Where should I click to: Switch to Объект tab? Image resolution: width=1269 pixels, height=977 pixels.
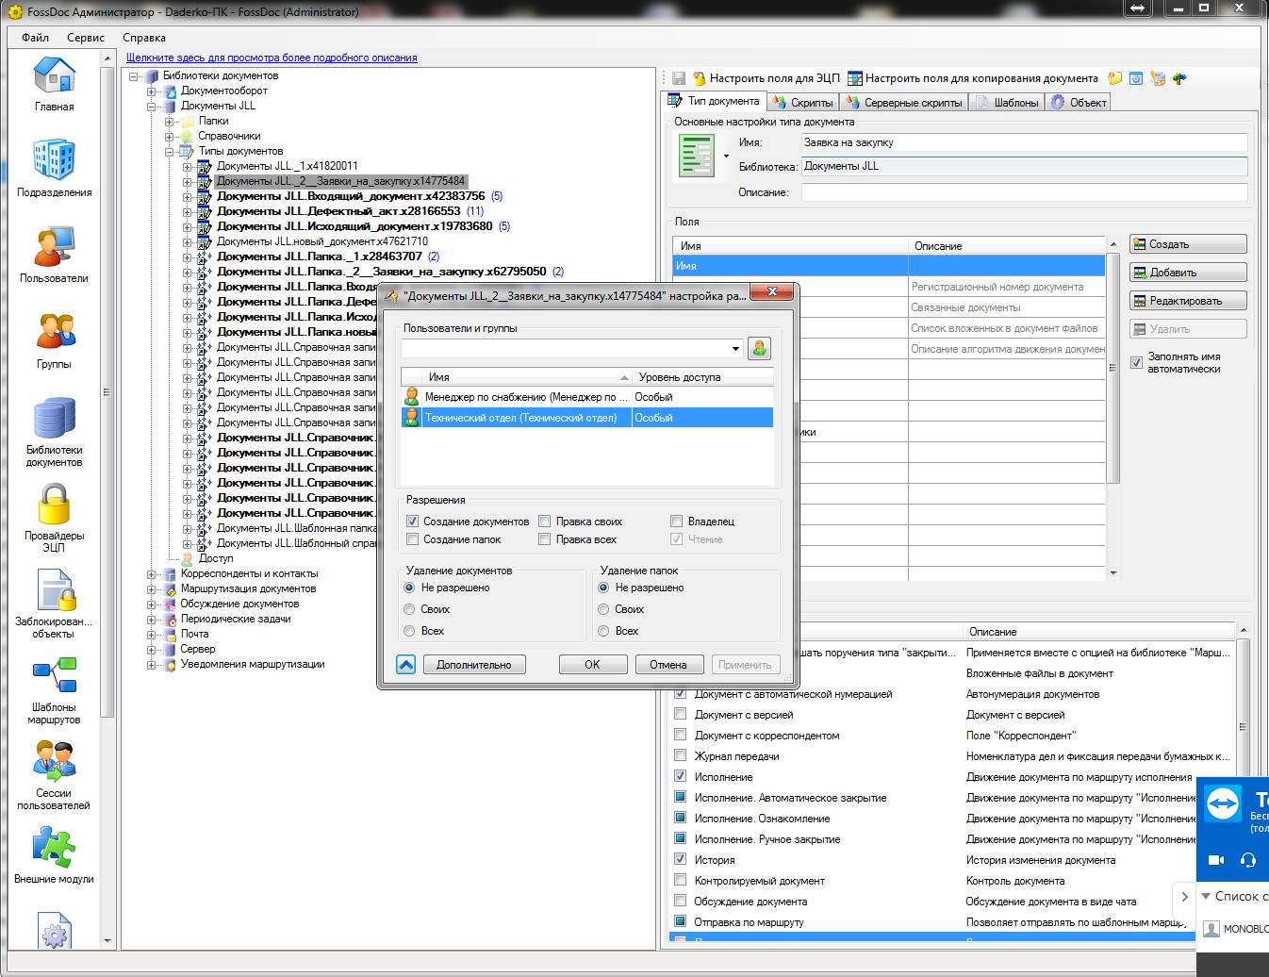click(1079, 102)
